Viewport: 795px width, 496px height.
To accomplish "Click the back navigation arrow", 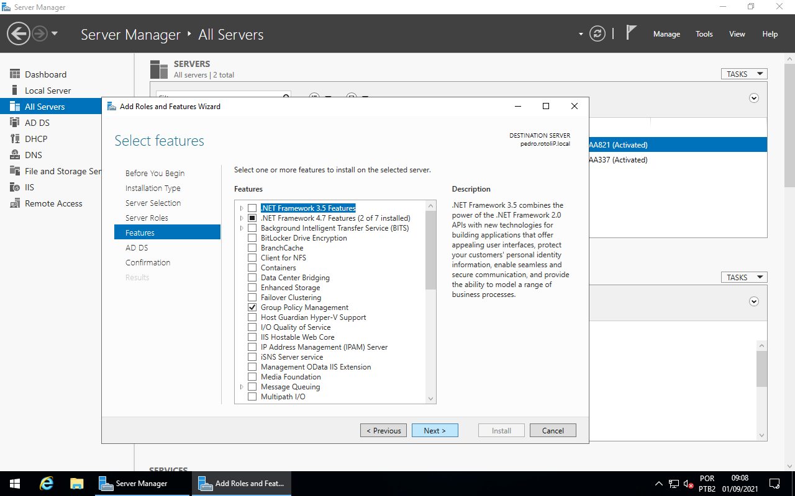I will pos(18,32).
